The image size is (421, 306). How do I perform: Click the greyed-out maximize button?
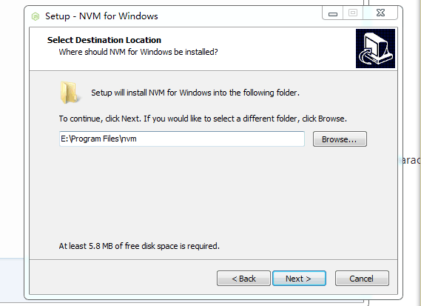pos(353,13)
